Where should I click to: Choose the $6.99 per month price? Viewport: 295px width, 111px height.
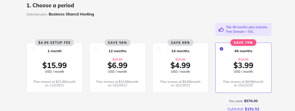coord(118,65)
